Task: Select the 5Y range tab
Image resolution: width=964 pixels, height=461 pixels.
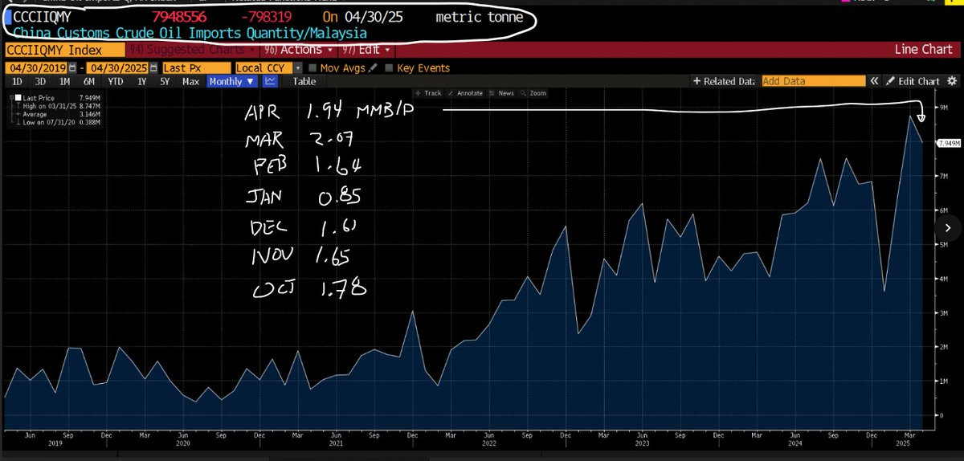Action: (165, 81)
